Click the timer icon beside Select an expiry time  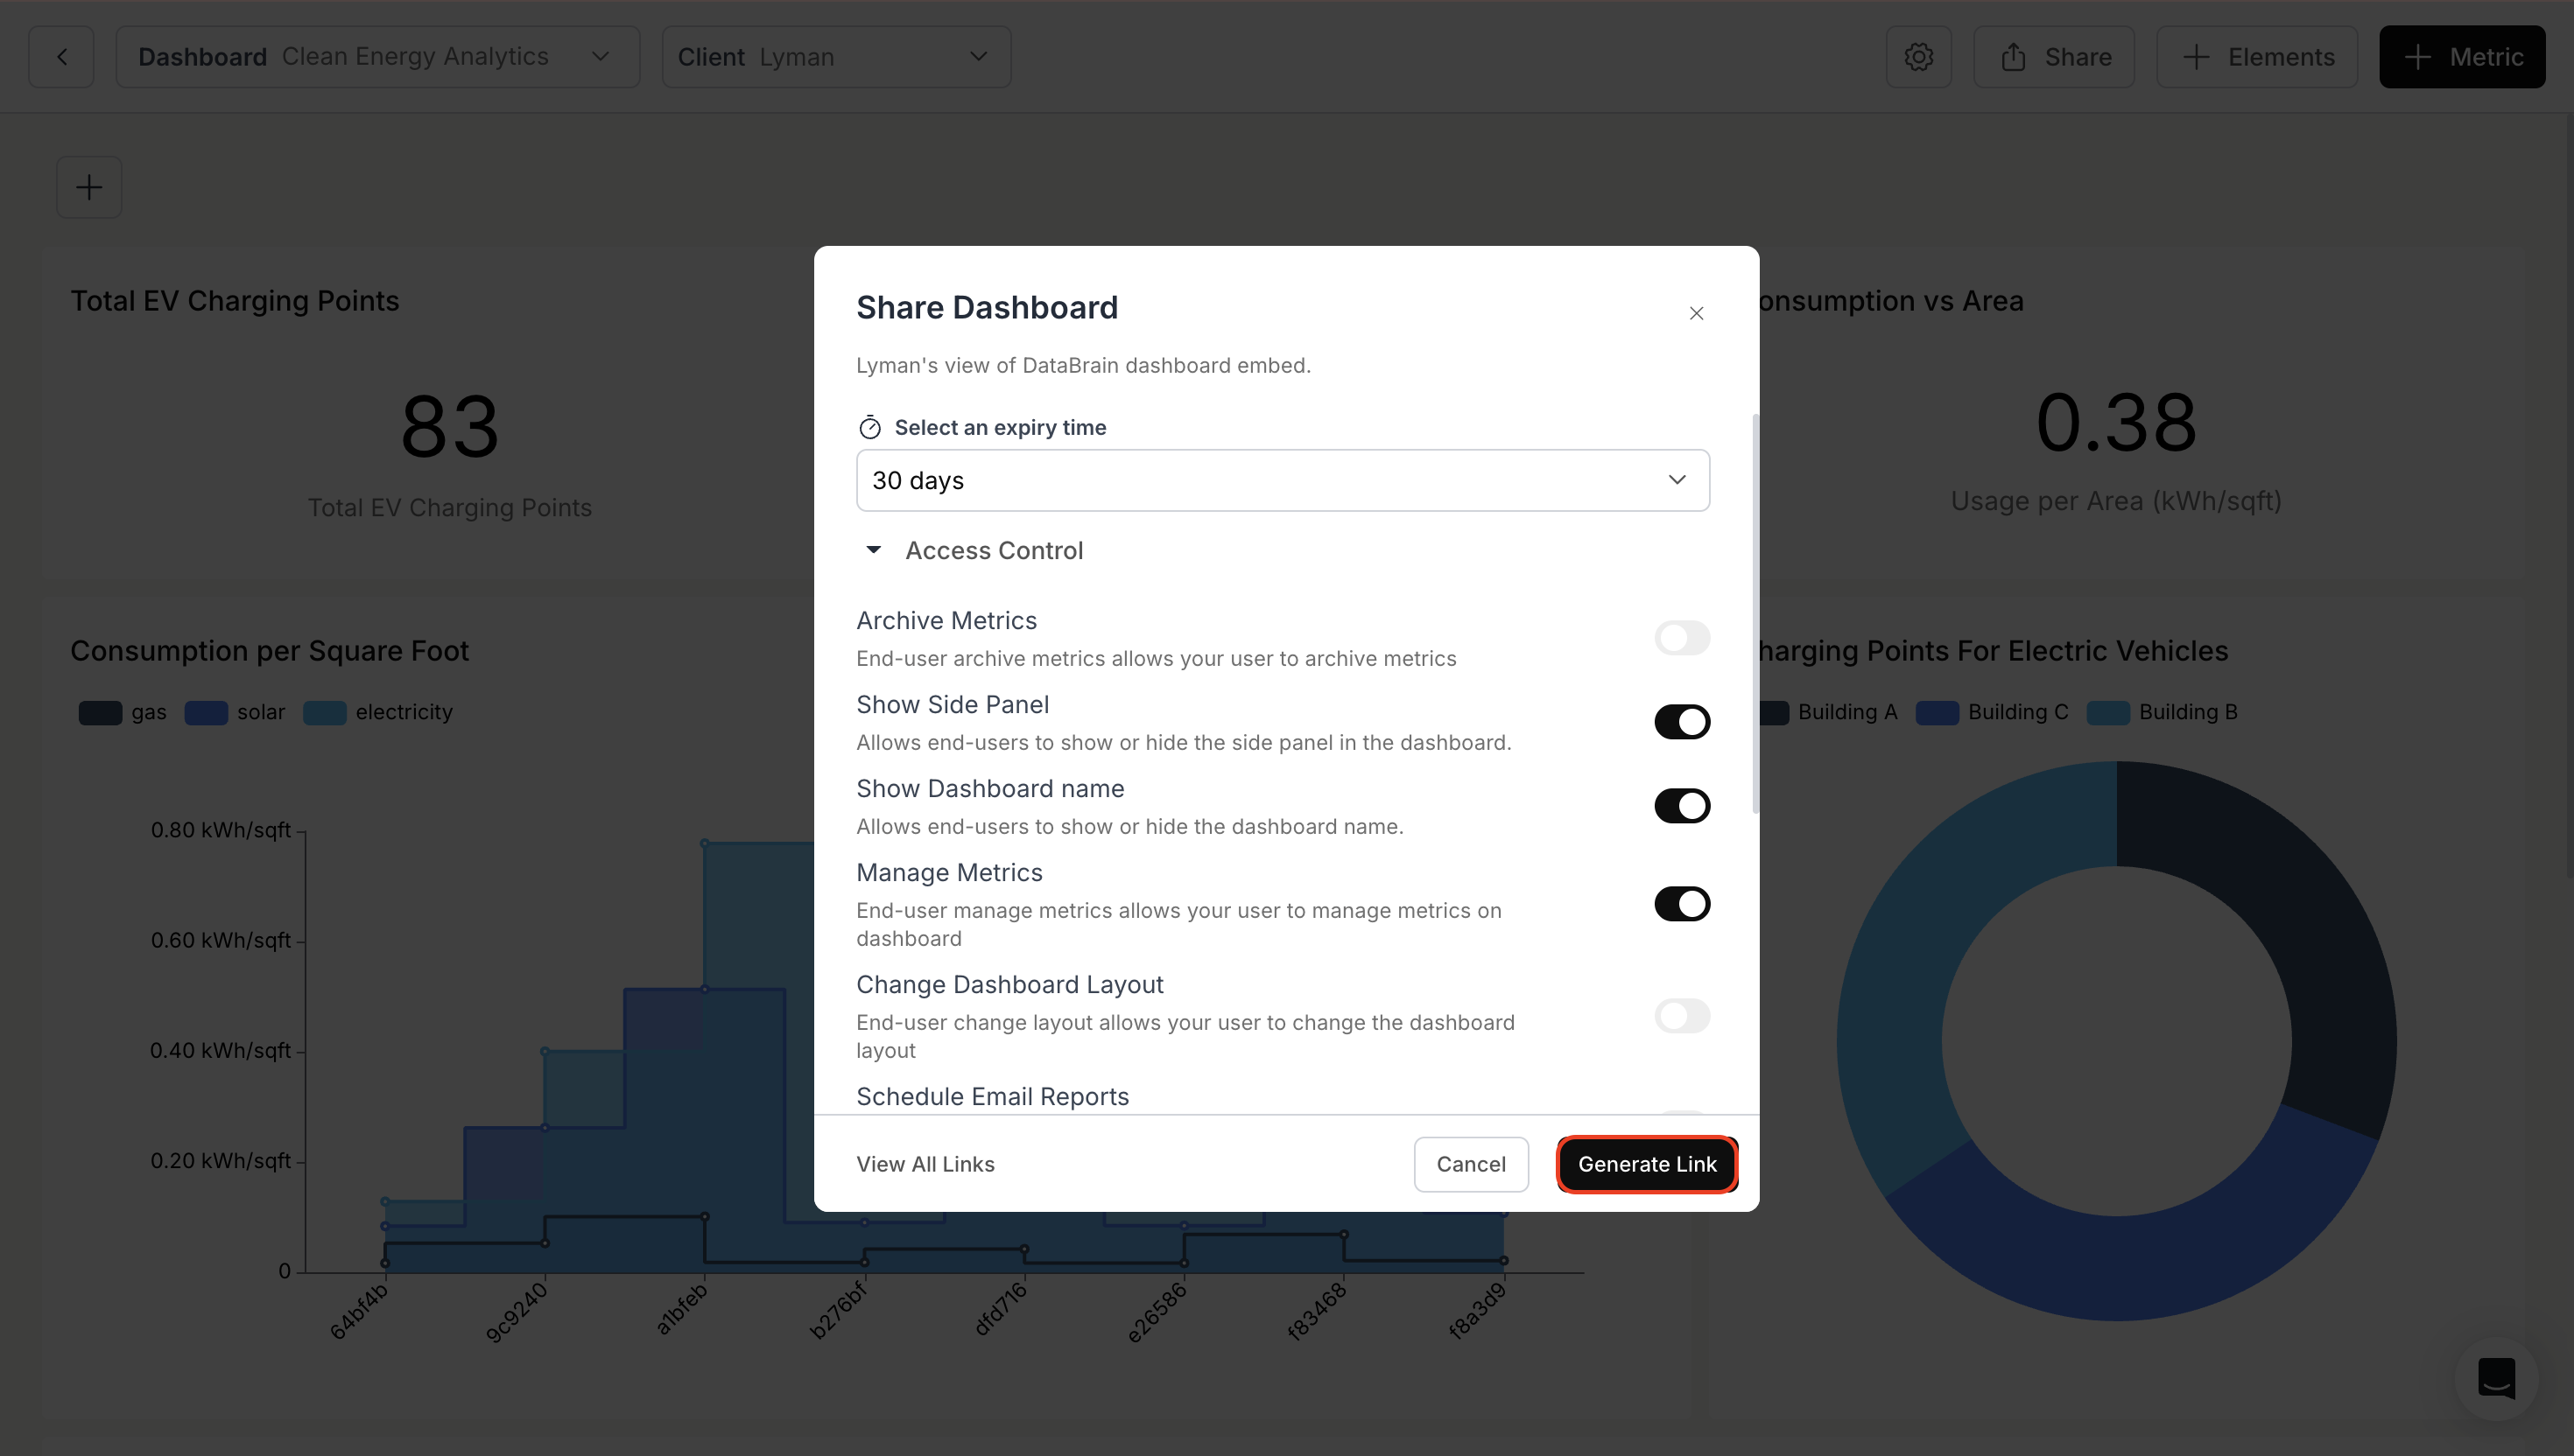[x=869, y=426]
